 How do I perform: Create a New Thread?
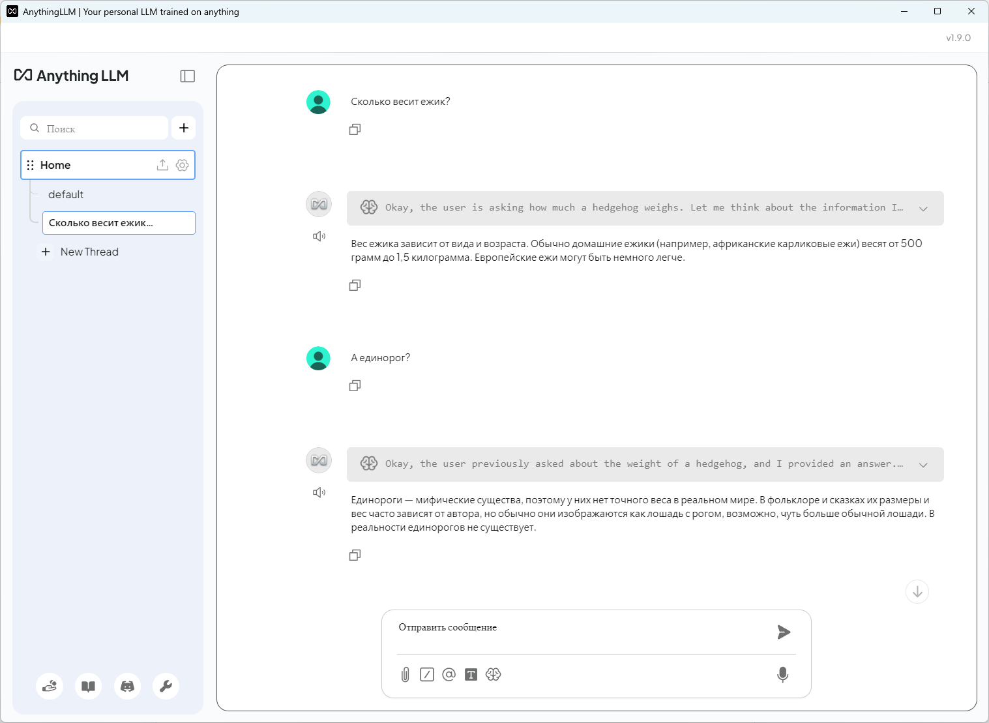click(80, 252)
